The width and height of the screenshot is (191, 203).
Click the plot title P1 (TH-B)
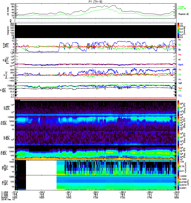click(95, 2)
